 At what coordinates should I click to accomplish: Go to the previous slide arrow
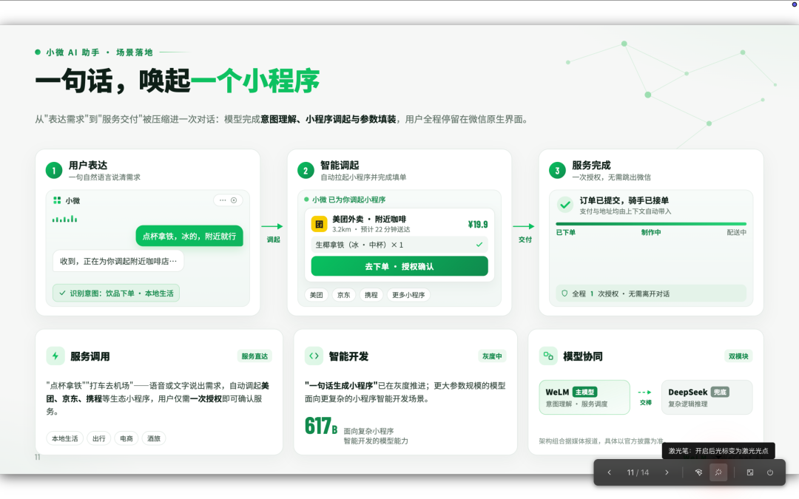pos(609,472)
